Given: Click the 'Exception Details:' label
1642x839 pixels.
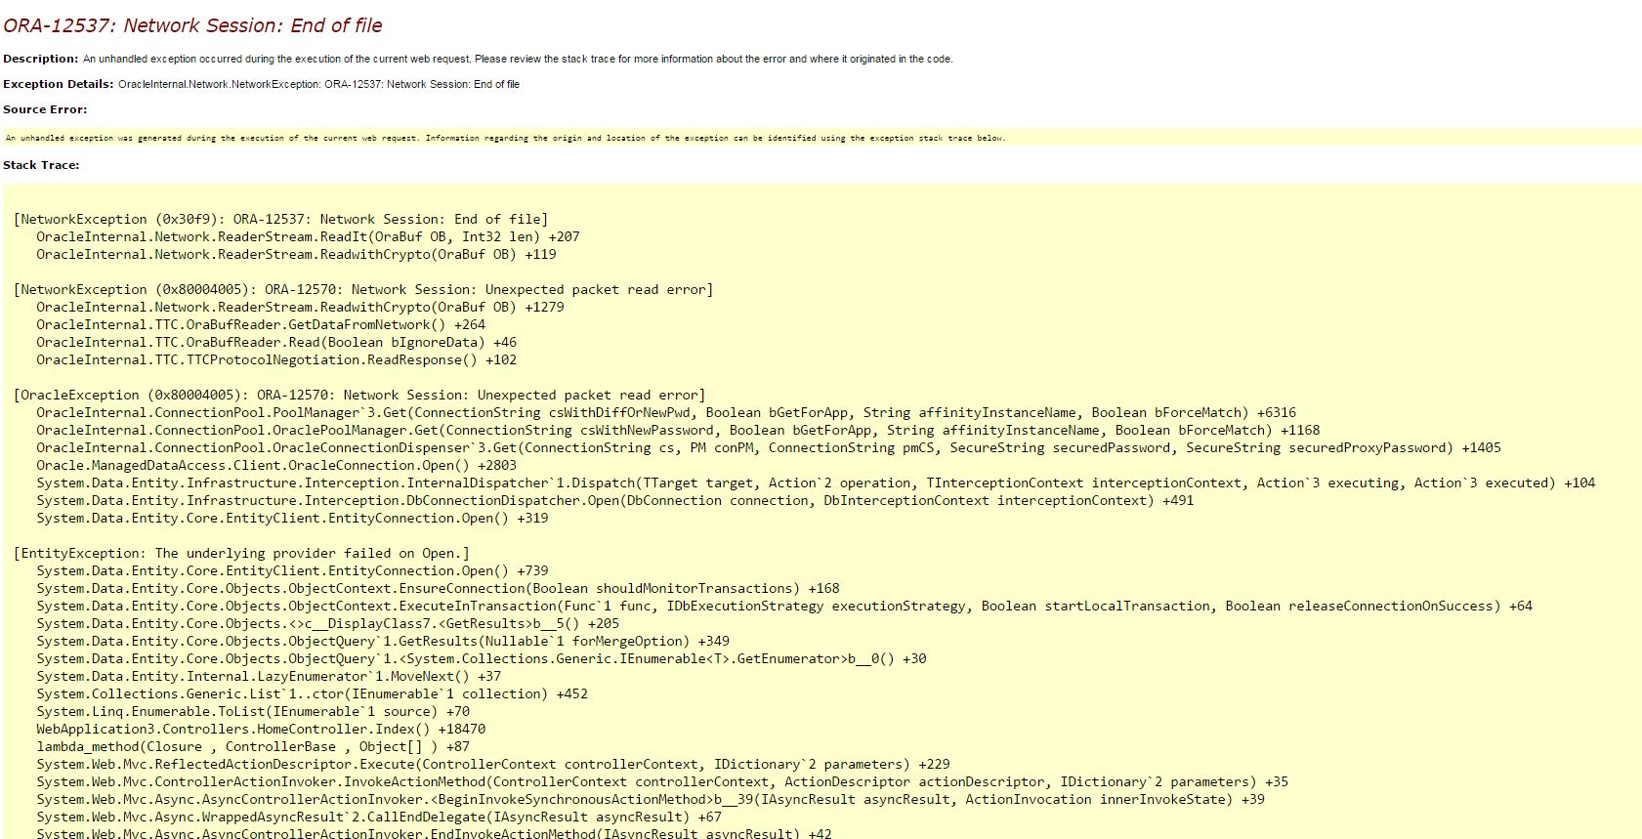Looking at the screenshot, I should tap(58, 84).
